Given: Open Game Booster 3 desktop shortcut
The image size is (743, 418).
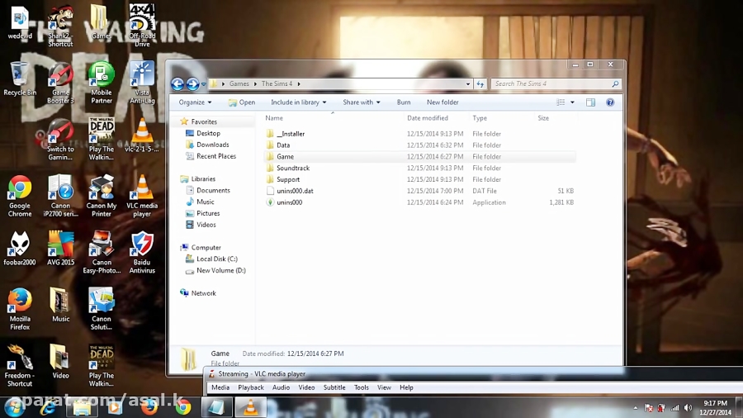Looking at the screenshot, I should (60, 83).
